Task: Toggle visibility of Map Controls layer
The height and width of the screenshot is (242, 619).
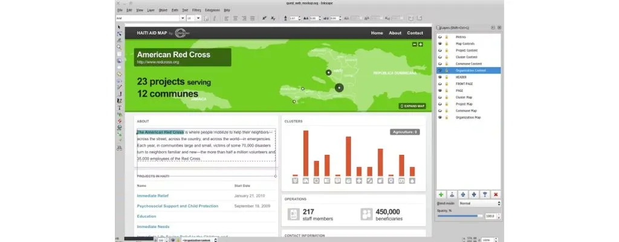Action: [440, 44]
